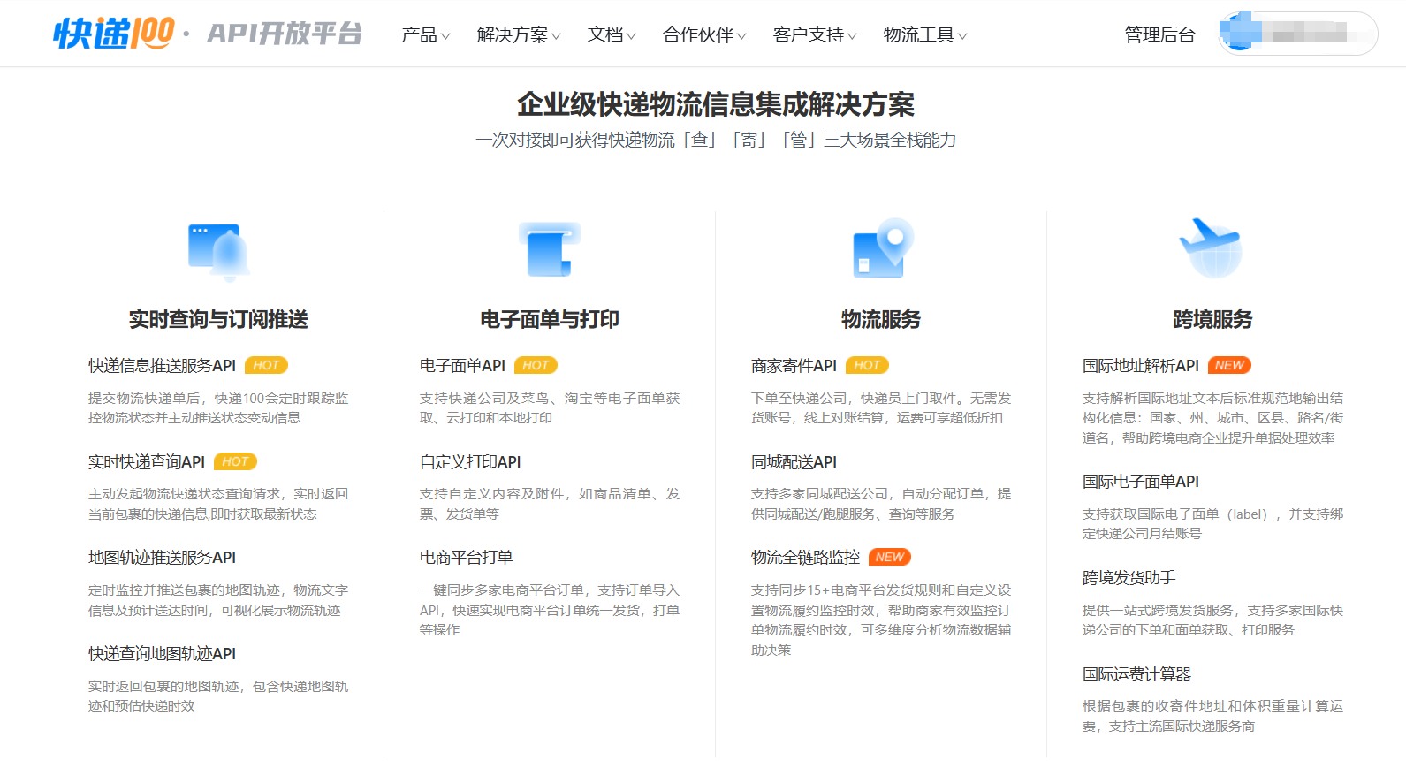
Task: Expand the 文档 menu
Action: 612,34
